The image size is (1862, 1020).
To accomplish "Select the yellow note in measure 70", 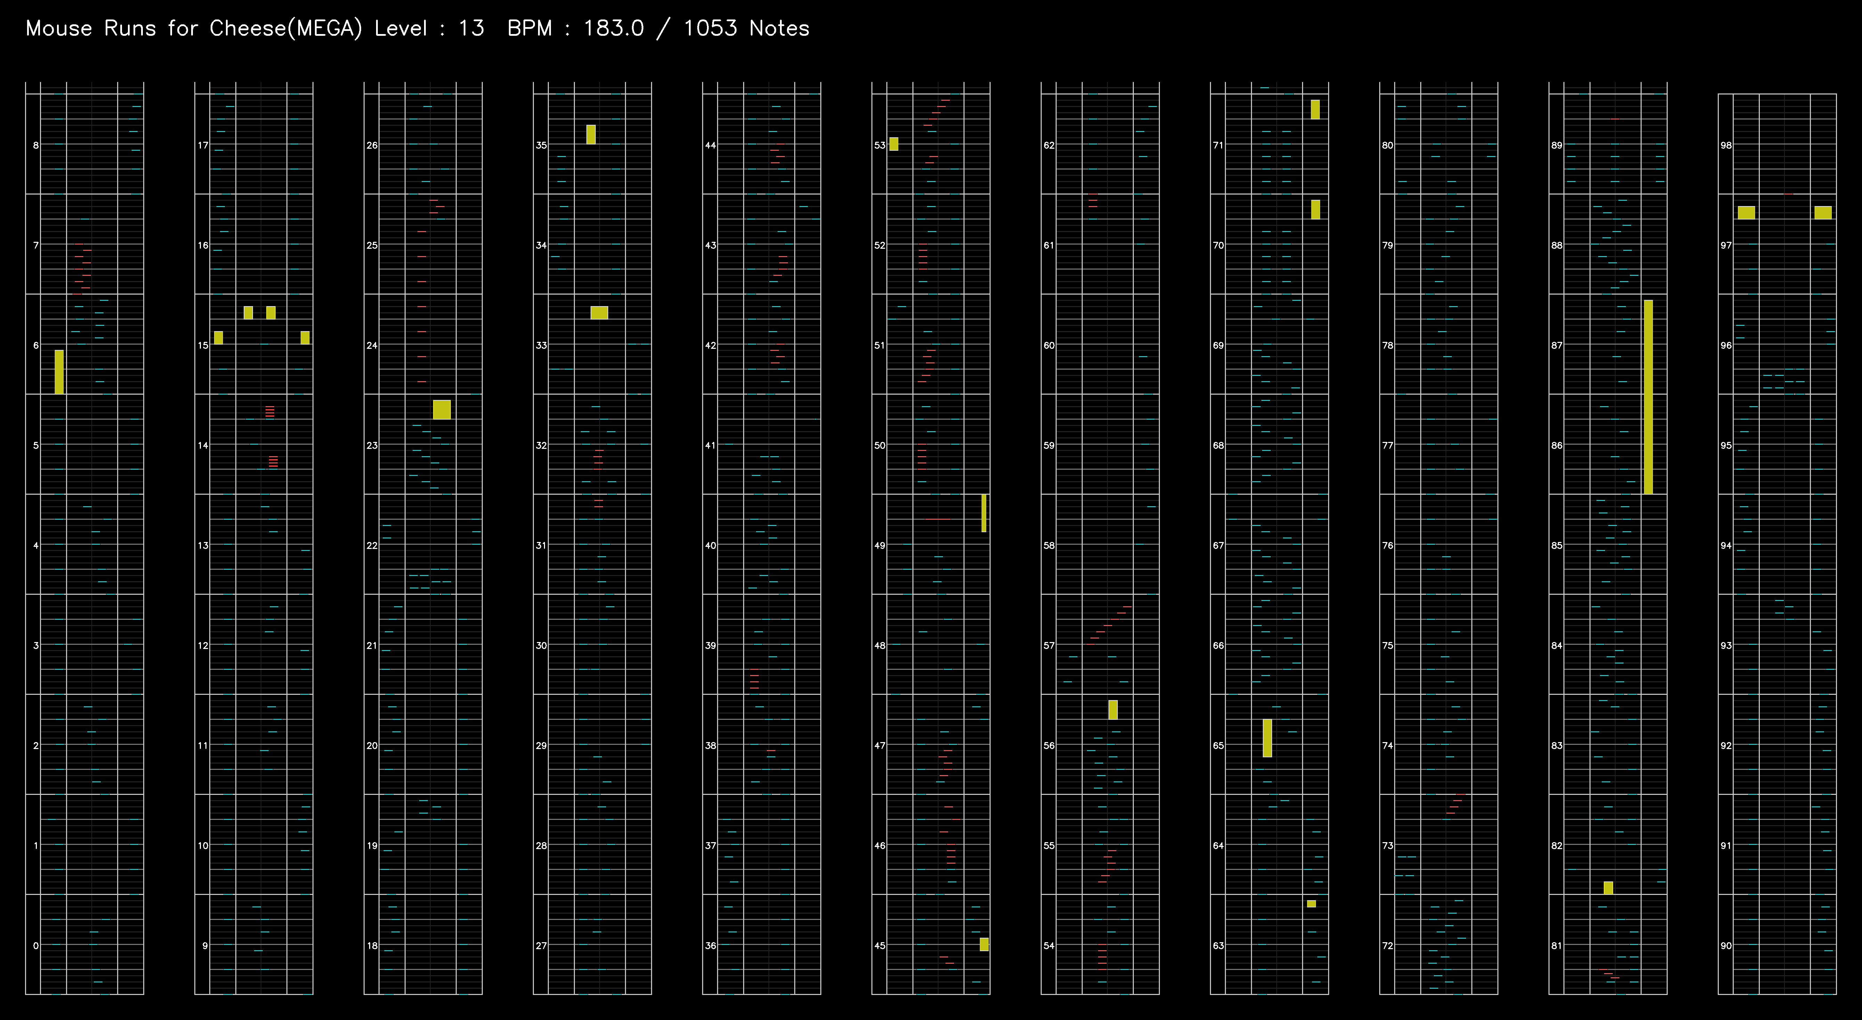I will click(x=1315, y=209).
